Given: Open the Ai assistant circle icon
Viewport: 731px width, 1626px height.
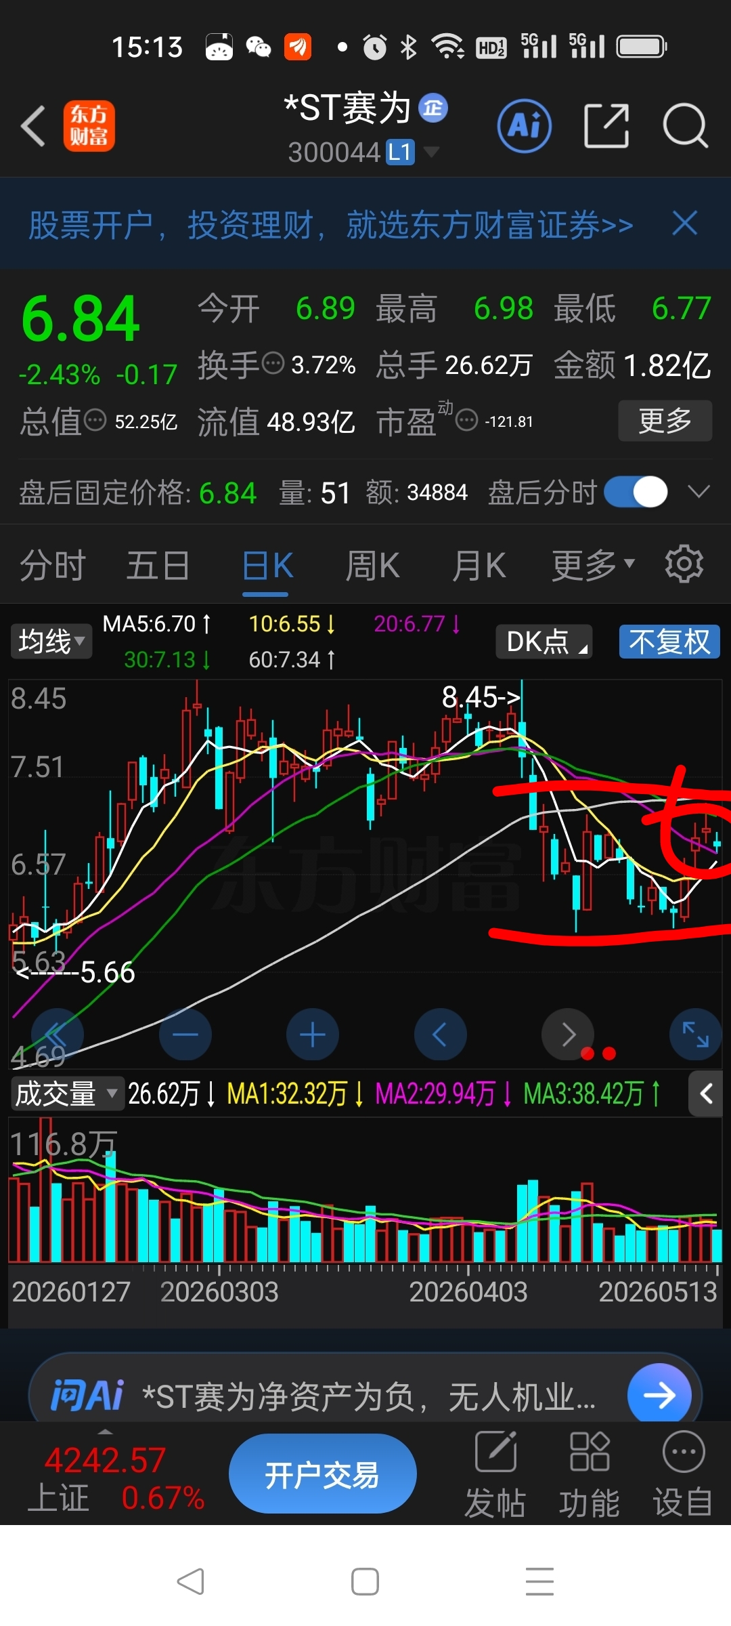Looking at the screenshot, I should point(524,126).
